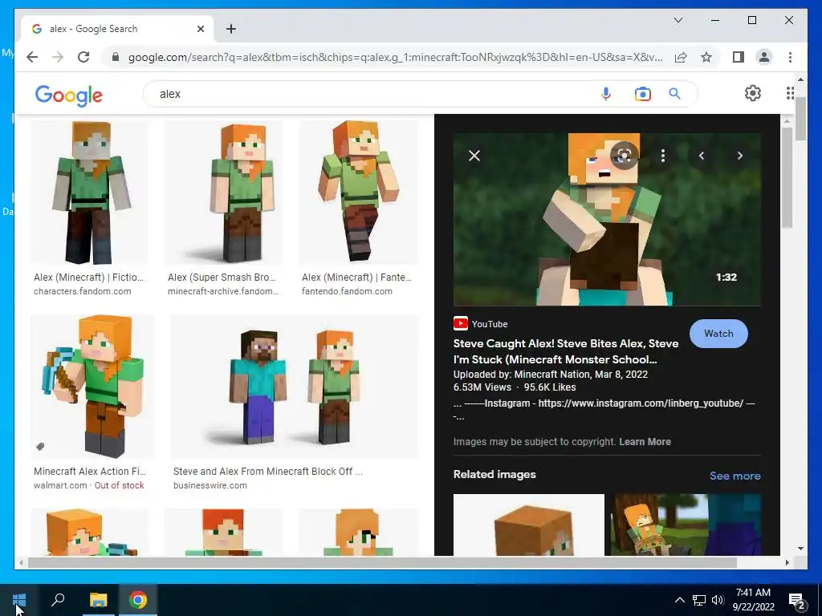Click the Google logo
The height and width of the screenshot is (616, 822).
coord(69,95)
